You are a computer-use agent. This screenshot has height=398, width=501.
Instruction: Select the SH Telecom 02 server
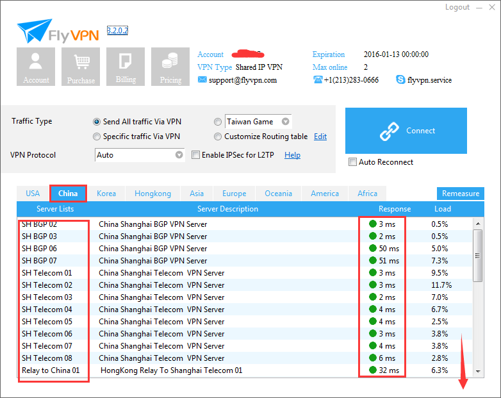tap(245, 285)
